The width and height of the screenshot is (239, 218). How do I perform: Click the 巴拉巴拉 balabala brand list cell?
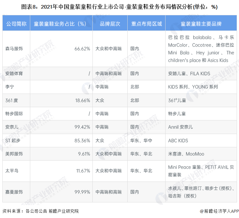click(201, 49)
